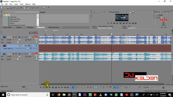Insert a marker using the marker icon

click(x=107, y=87)
